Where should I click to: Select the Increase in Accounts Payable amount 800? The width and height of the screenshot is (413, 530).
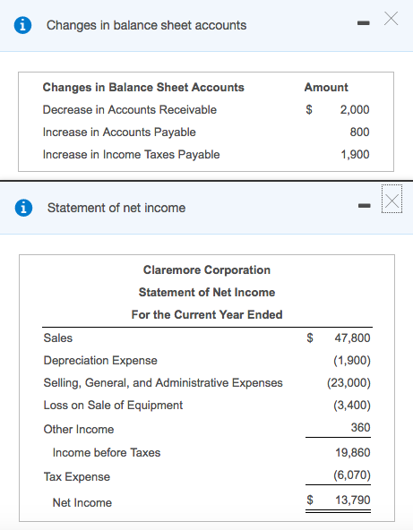360,132
